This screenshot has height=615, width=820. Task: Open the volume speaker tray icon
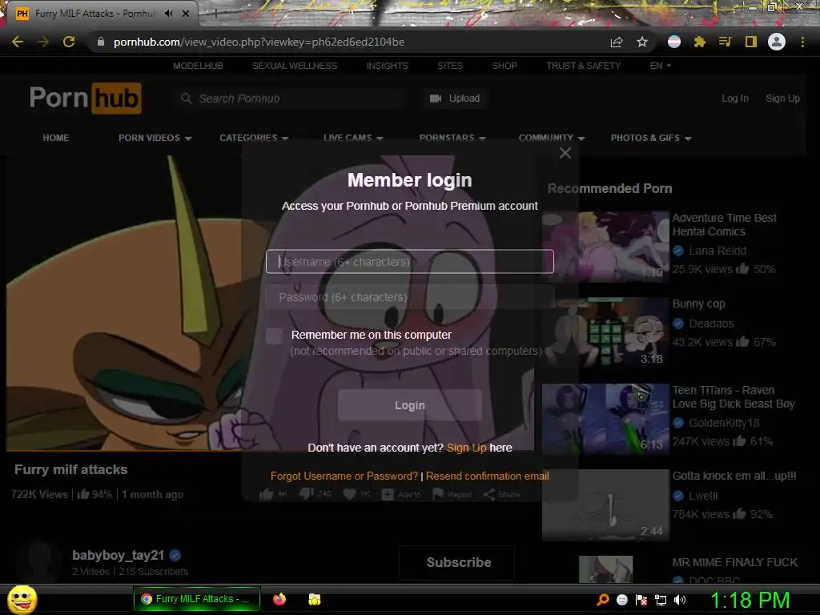tap(680, 600)
